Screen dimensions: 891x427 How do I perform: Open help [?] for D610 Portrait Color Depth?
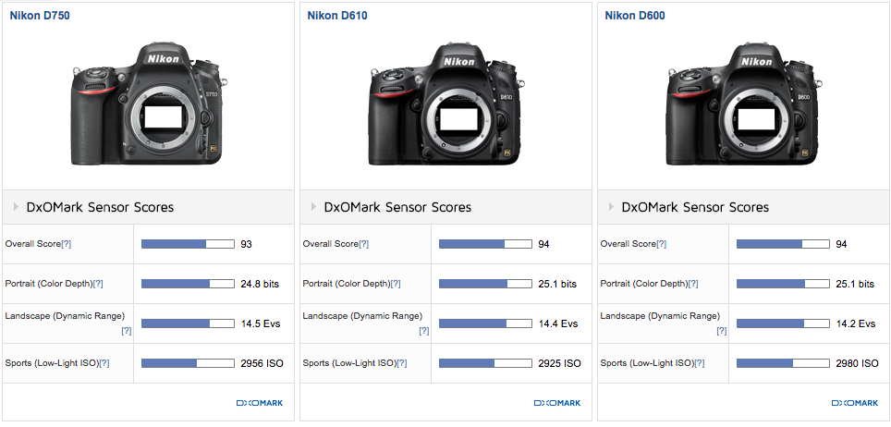(x=396, y=284)
